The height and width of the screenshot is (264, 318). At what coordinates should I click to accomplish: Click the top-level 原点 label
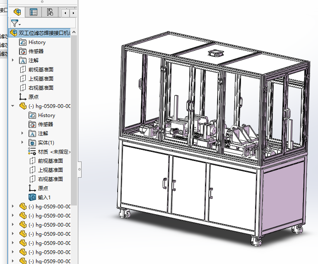tap(34, 97)
